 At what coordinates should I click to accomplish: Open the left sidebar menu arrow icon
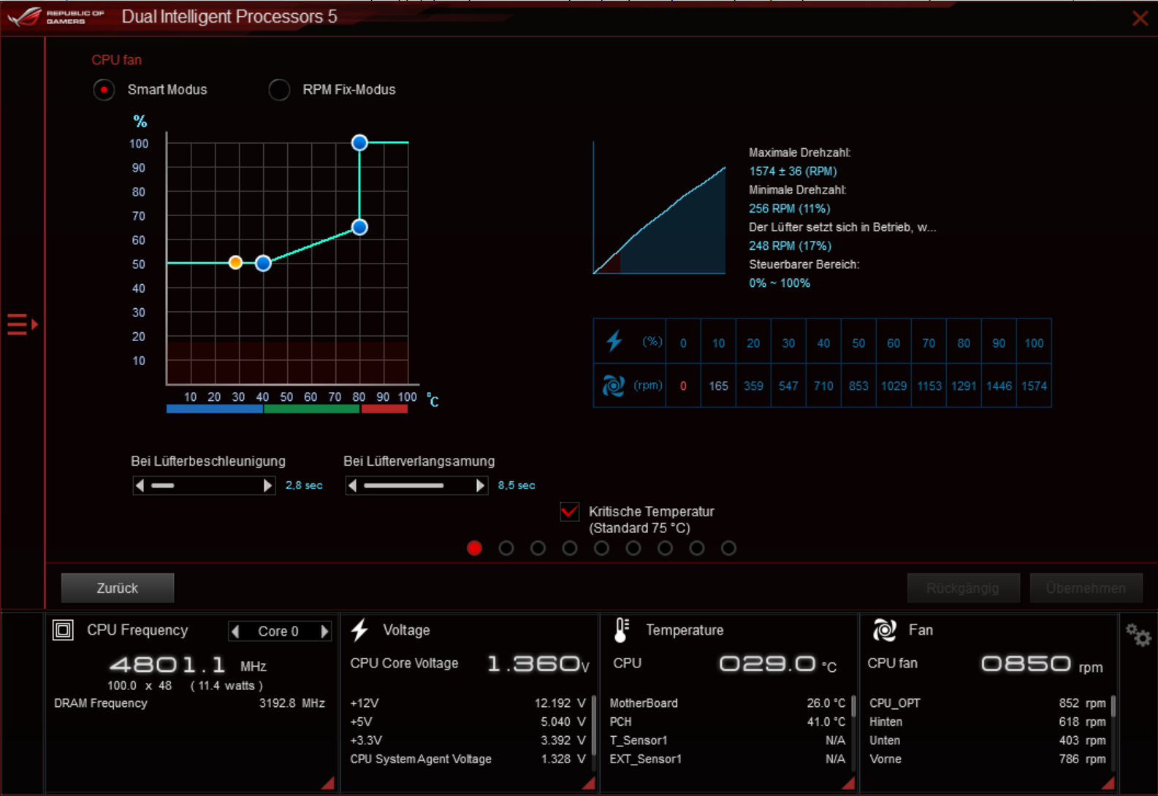[x=22, y=324]
